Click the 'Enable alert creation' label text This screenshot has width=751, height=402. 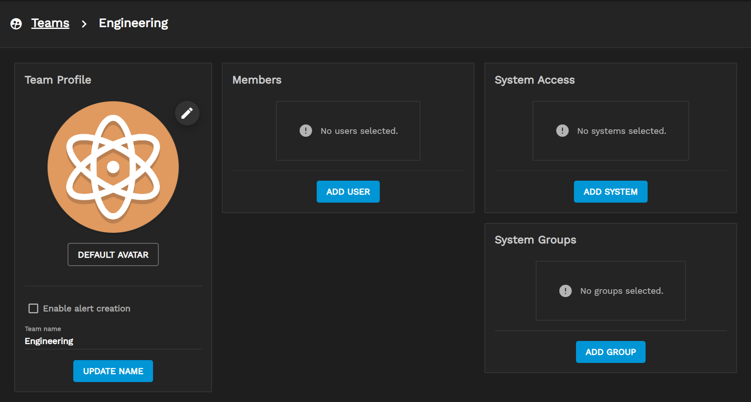86,308
